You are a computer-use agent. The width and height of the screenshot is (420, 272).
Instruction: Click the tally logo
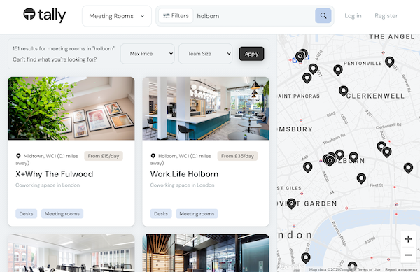pos(45,15)
